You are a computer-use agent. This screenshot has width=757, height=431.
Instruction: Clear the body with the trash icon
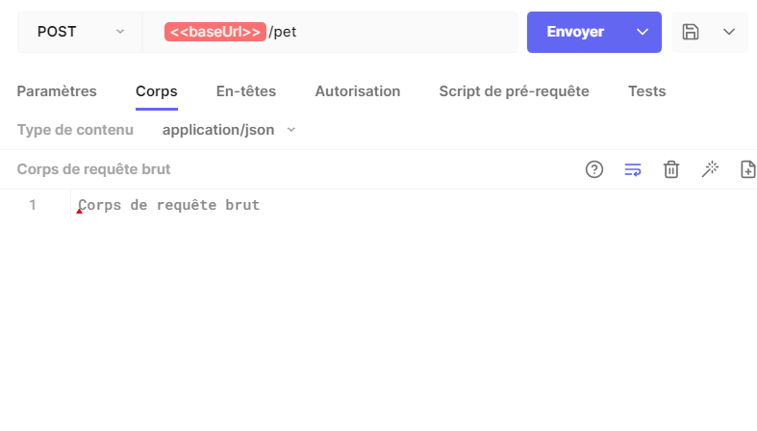coord(671,169)
